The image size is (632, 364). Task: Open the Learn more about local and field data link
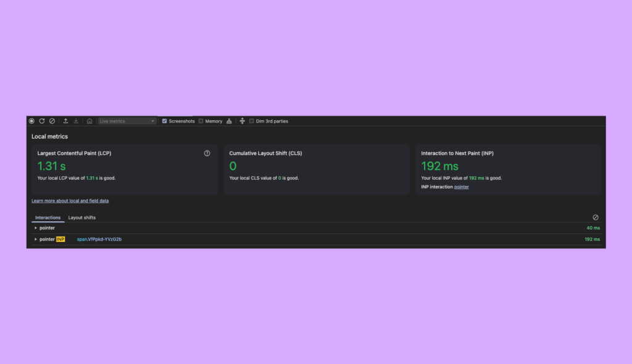pos(70,200)
